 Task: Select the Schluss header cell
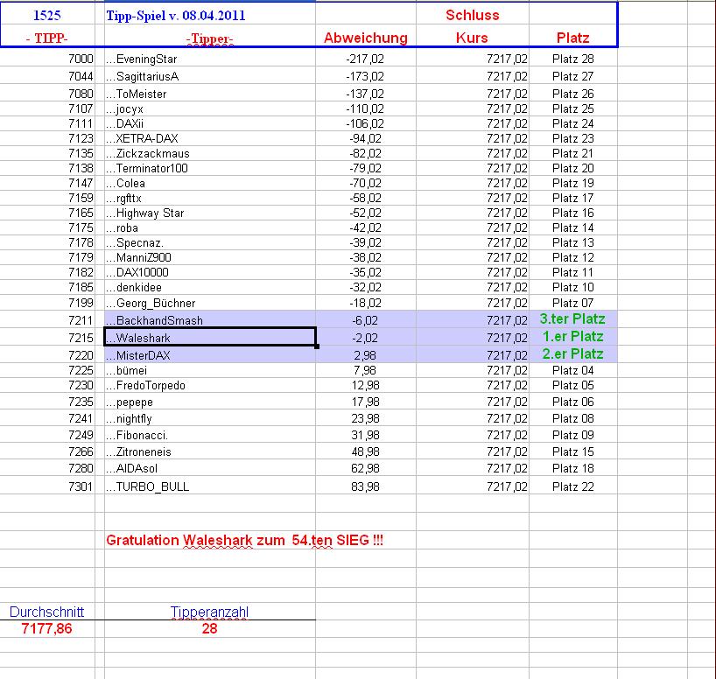click(x=473, y=15)
